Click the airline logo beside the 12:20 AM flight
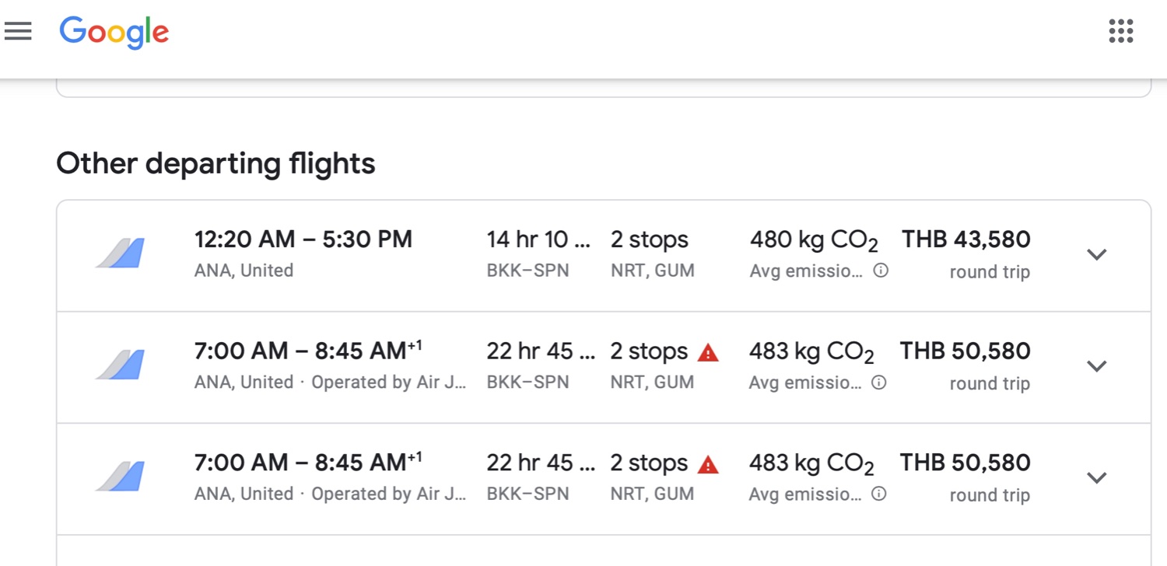The width and height of the screenshot is (1167, 566). (121, 254)
